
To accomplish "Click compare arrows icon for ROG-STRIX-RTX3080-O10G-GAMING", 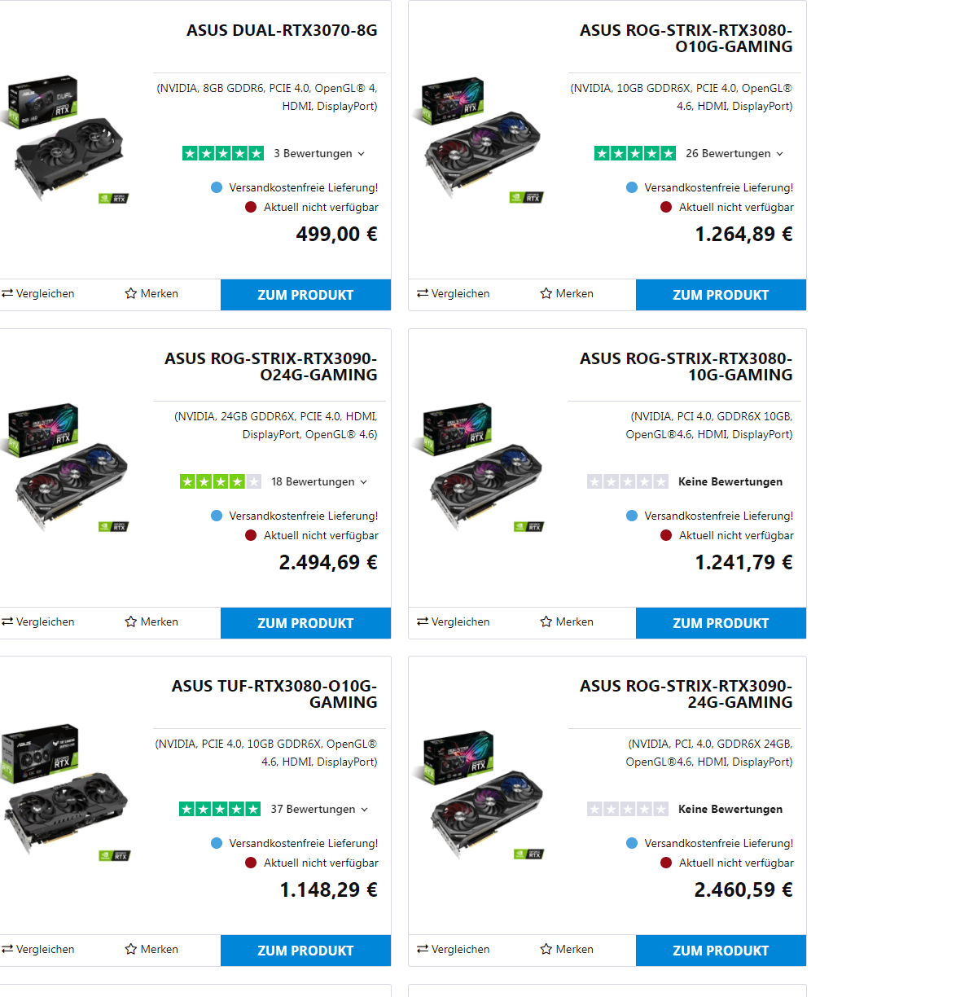I will (x=423, y=293).
